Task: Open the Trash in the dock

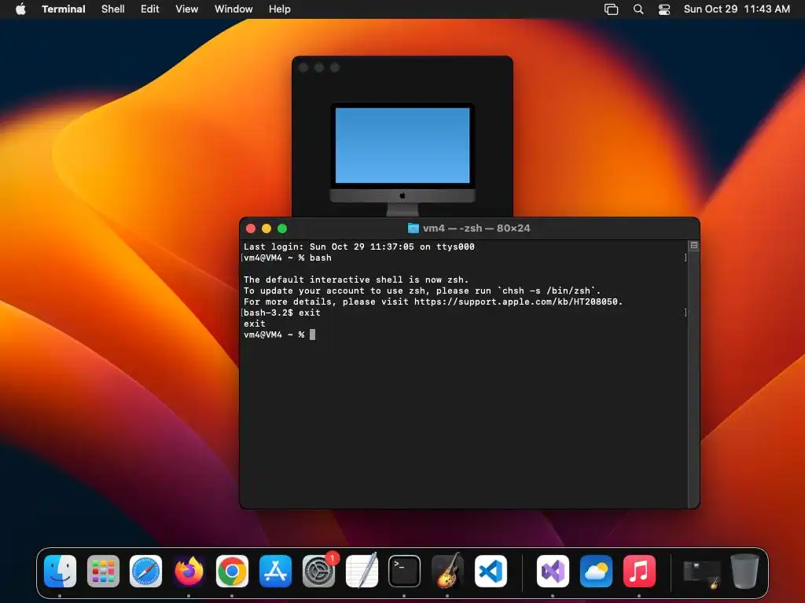Action: [745, 571]
